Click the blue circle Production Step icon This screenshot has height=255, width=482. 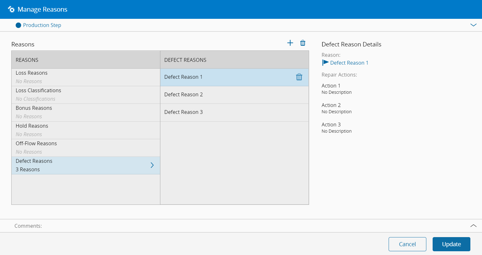(x=18, y=25)
